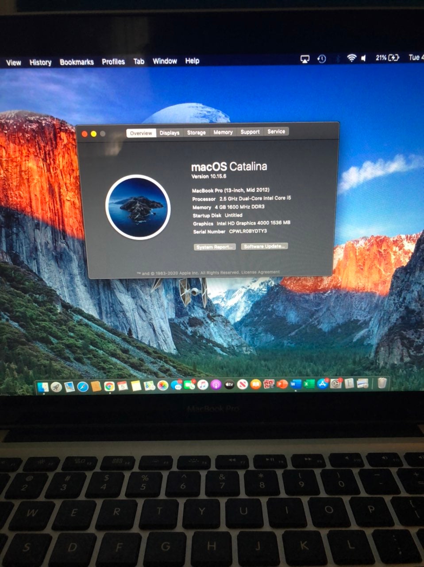Launch Microsoft Word from the Dock

point(295,384)
